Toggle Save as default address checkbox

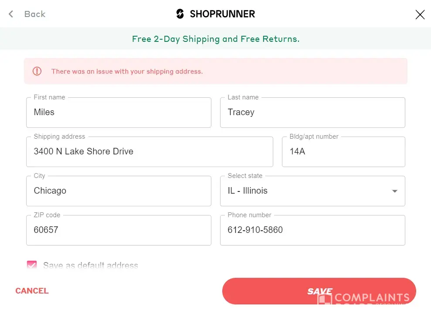pos(32,265)
